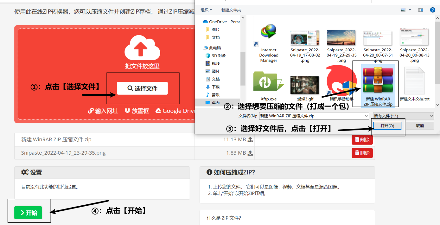Select the Xftp.exe file icon
440x225 pixels.
coord(268,82)
